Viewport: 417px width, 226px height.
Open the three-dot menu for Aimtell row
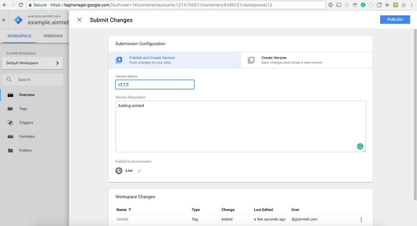361,220
